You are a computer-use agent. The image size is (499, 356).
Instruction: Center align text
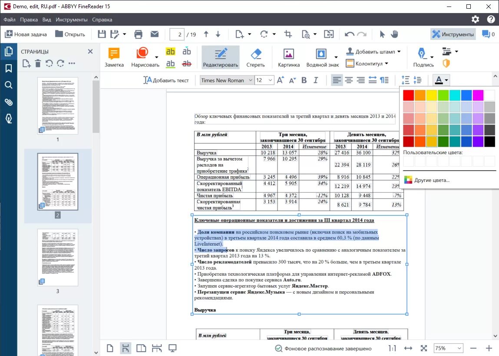point(349,80)
